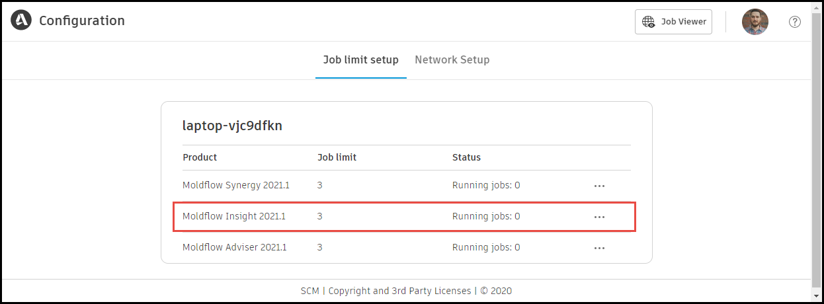Click the laptop-vjc9dfkn server heading
Screen dimensions: 824x304
tap(232, 126)
